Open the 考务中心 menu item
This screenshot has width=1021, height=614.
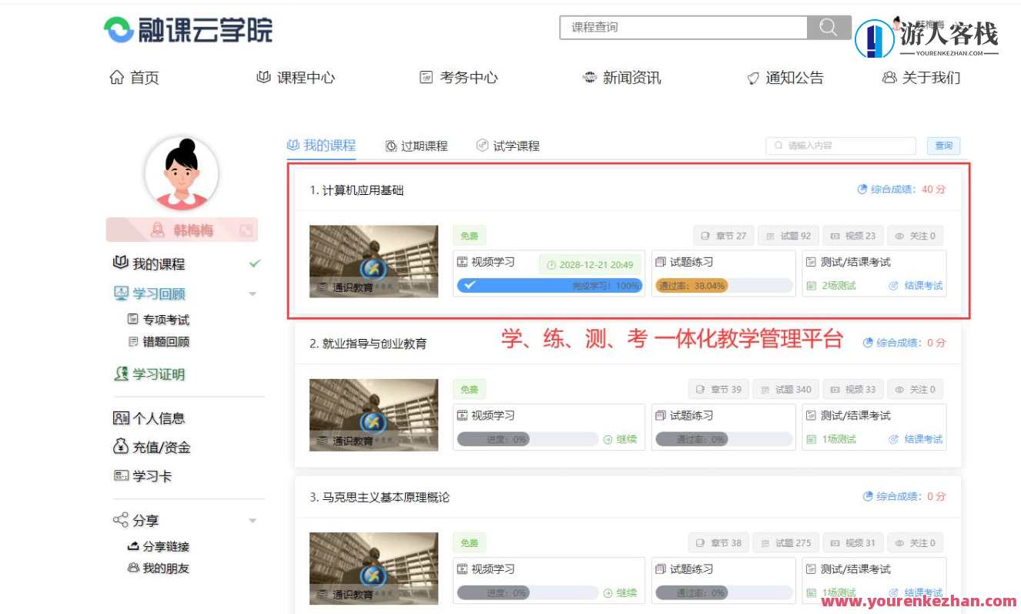click(460, 77)
